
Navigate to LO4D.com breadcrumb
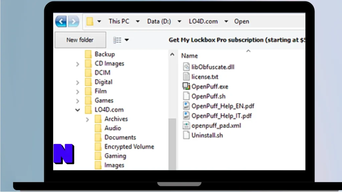click(203, 21)
